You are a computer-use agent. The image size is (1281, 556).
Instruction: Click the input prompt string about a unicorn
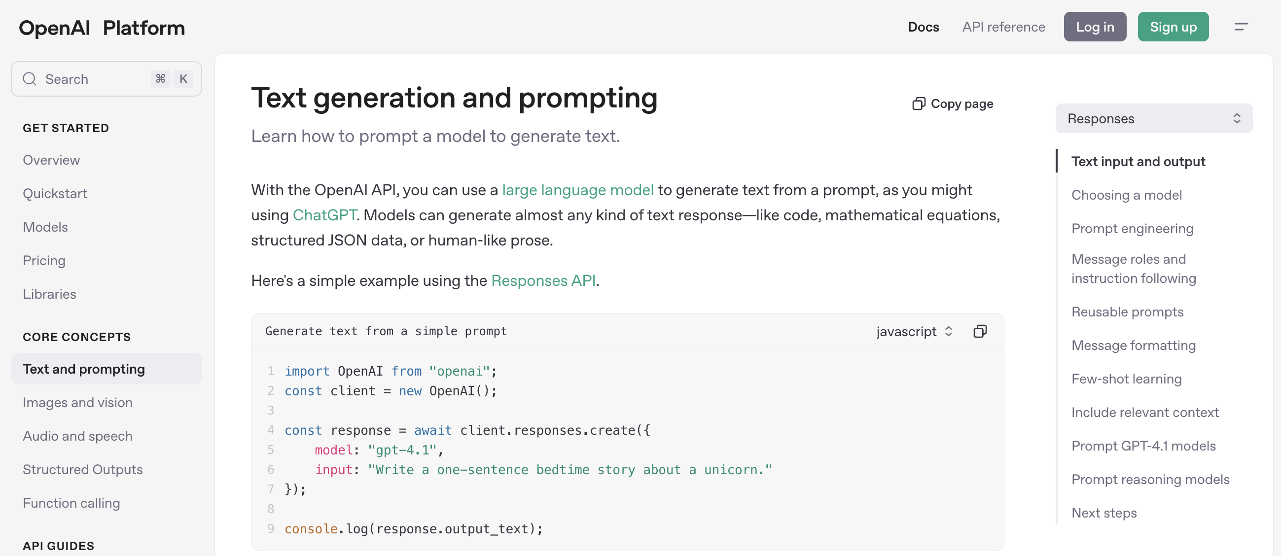(570, 470)
